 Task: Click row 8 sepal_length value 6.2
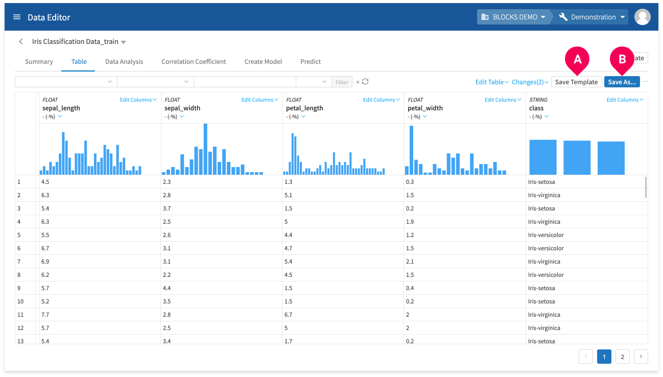(x=100, y=275)
